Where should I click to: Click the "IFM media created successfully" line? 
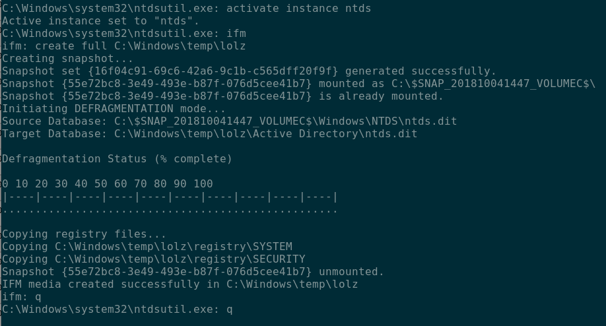coord(180,284)
